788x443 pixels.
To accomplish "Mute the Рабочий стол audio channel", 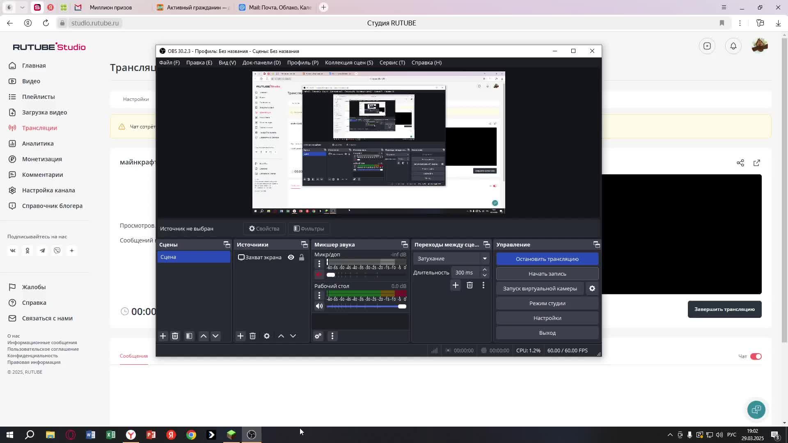I will [319, 306].
